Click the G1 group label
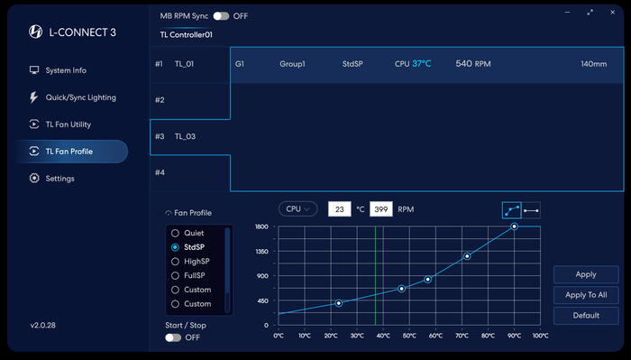Screen dimensions: 631x360 240,64
